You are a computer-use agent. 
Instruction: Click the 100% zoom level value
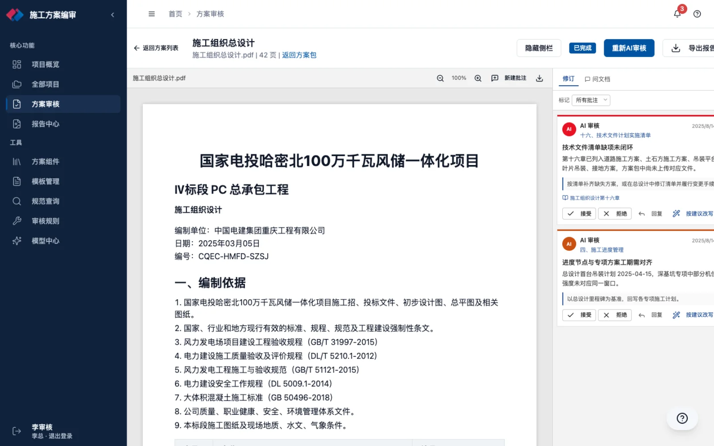[x=459, y=78]
